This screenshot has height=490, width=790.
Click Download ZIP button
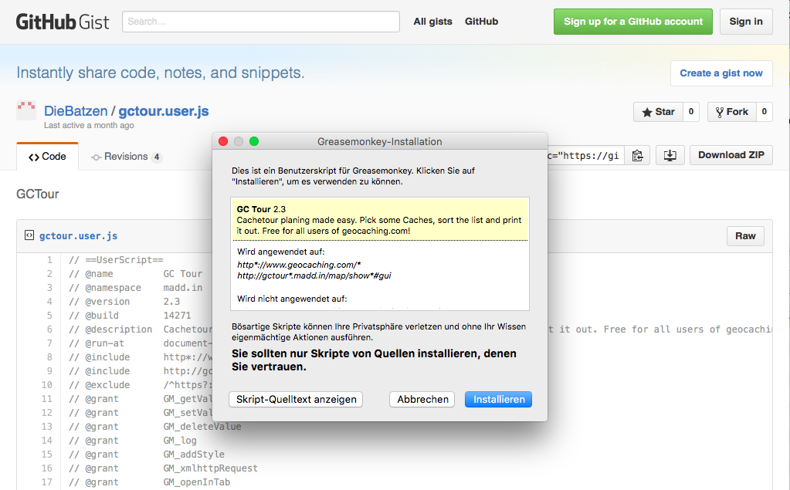[x=731, y=155]
